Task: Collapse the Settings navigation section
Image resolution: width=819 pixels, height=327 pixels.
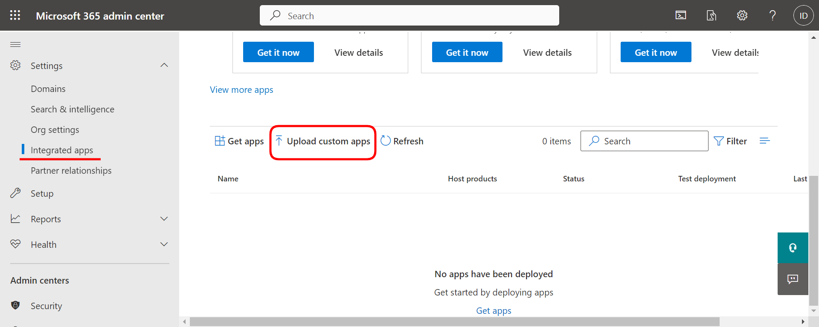Action: (164, 66)
